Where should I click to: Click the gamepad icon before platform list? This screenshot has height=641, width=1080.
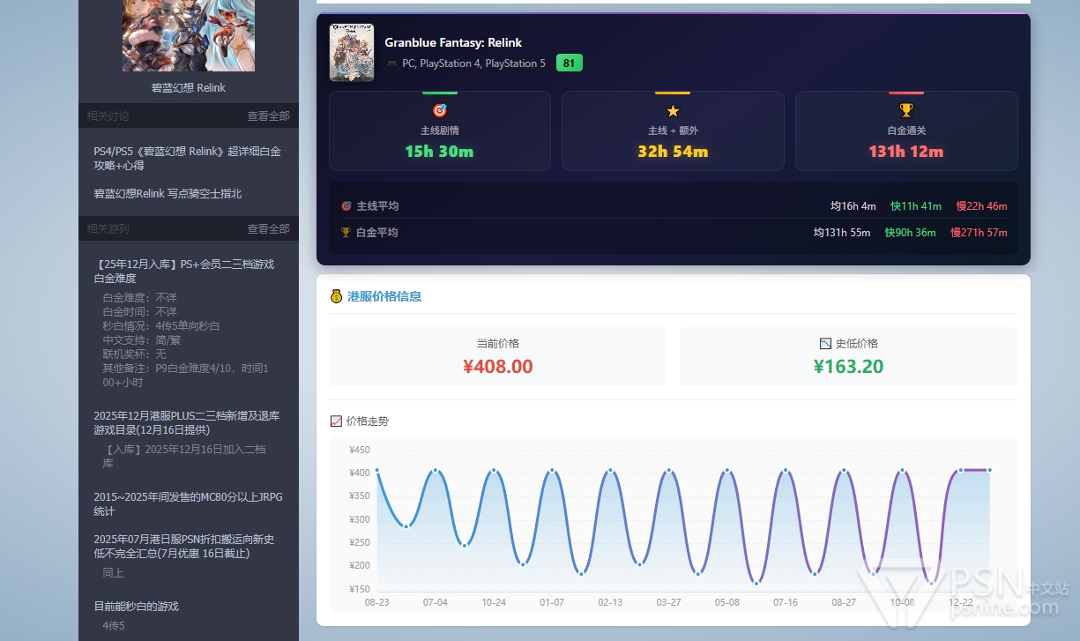[391, 63]
